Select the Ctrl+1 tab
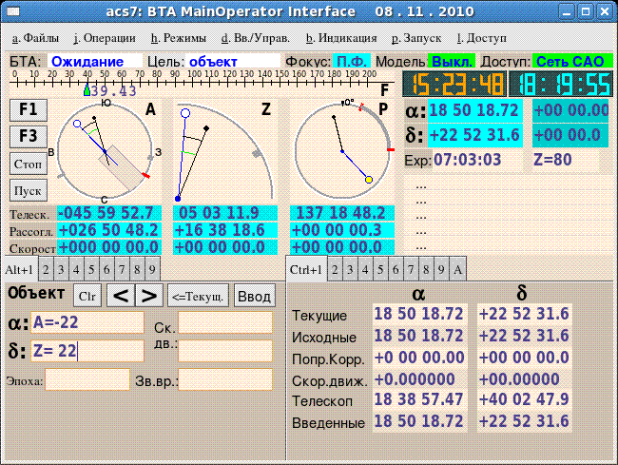618x465 pixels. [306, 269]
